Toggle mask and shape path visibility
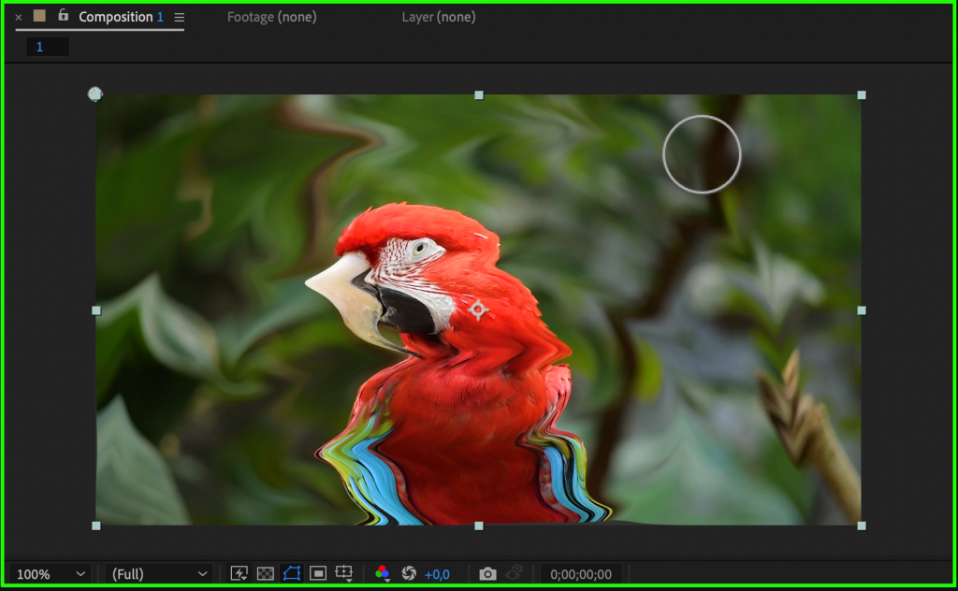 coord(293,572)
